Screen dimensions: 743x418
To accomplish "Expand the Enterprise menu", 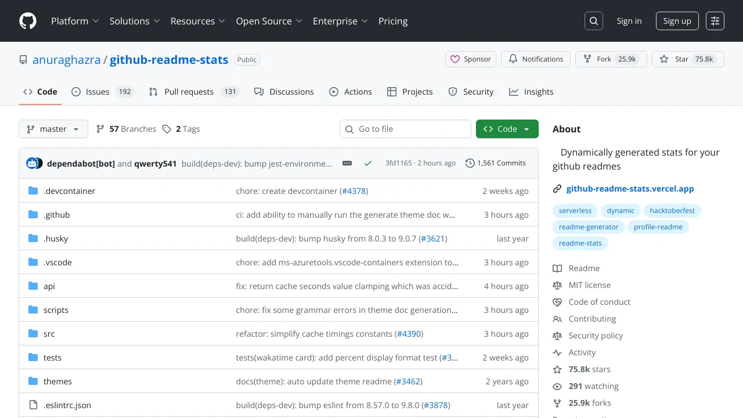I will point(340,21).
